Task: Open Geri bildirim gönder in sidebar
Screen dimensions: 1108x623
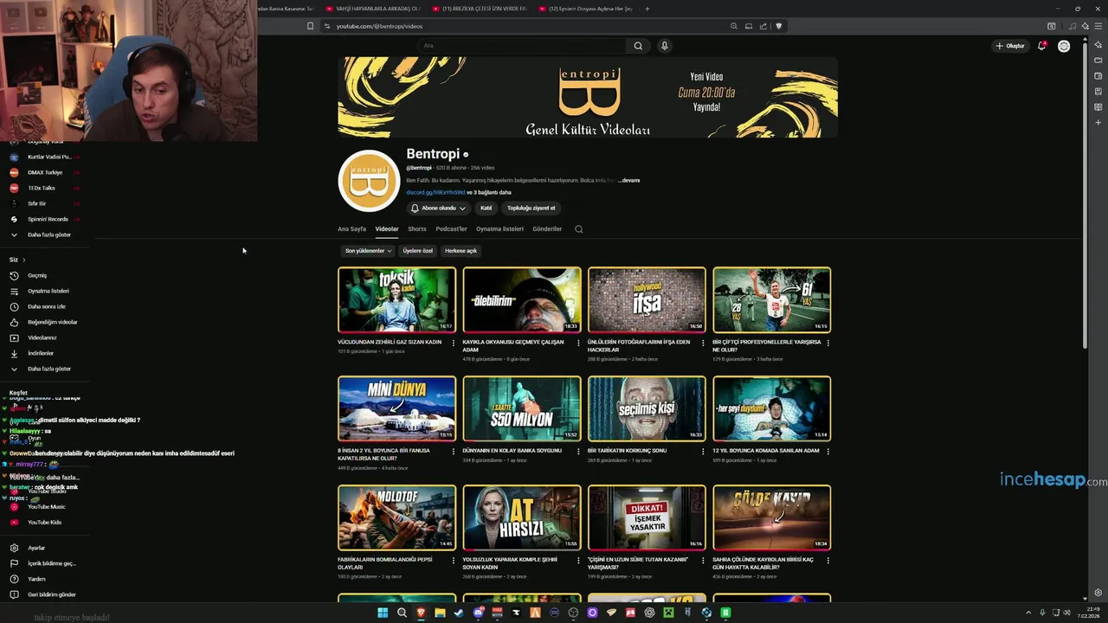Action: pos(51,594)
